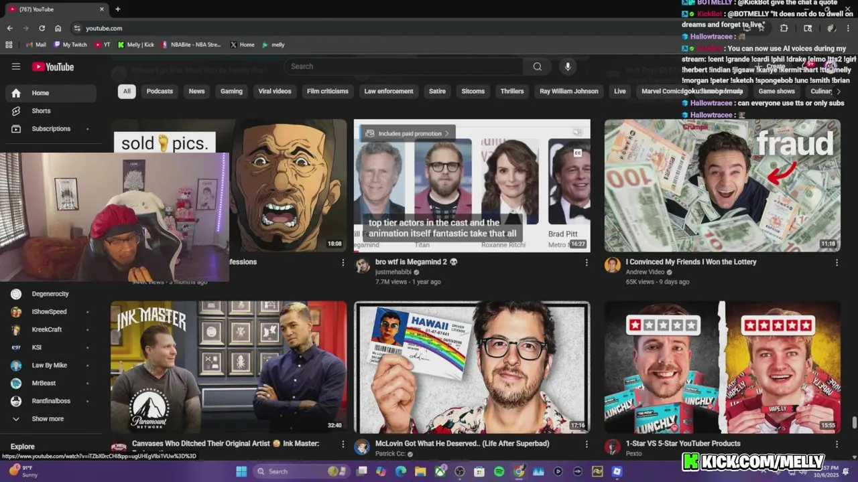Open Subscriptions in the sidebar
The image size is (858, 482).
[51, 129]
